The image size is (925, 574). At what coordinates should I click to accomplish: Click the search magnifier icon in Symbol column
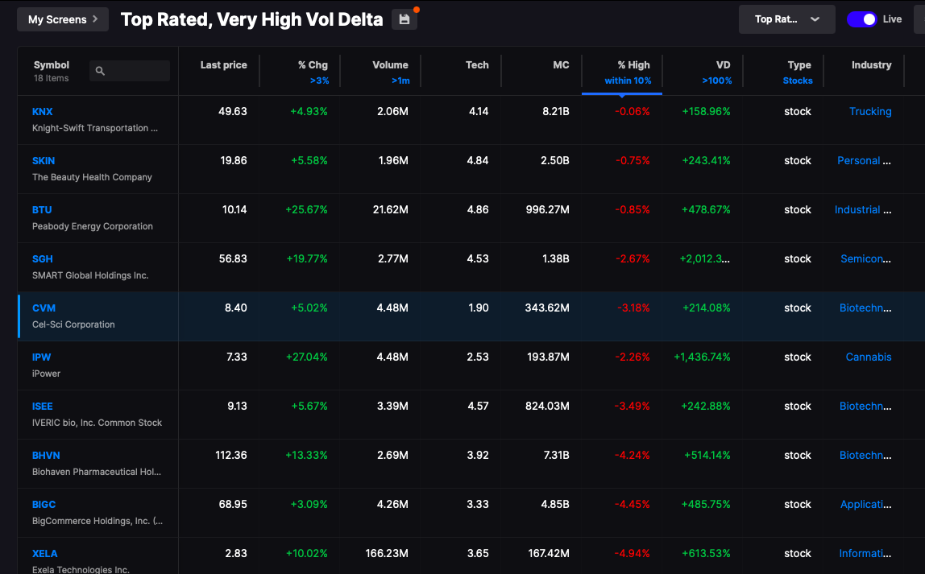click(x=100, y=71)
